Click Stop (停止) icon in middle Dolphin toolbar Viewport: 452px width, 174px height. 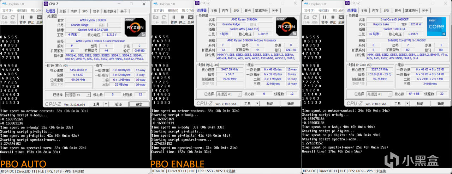(182, 17)
